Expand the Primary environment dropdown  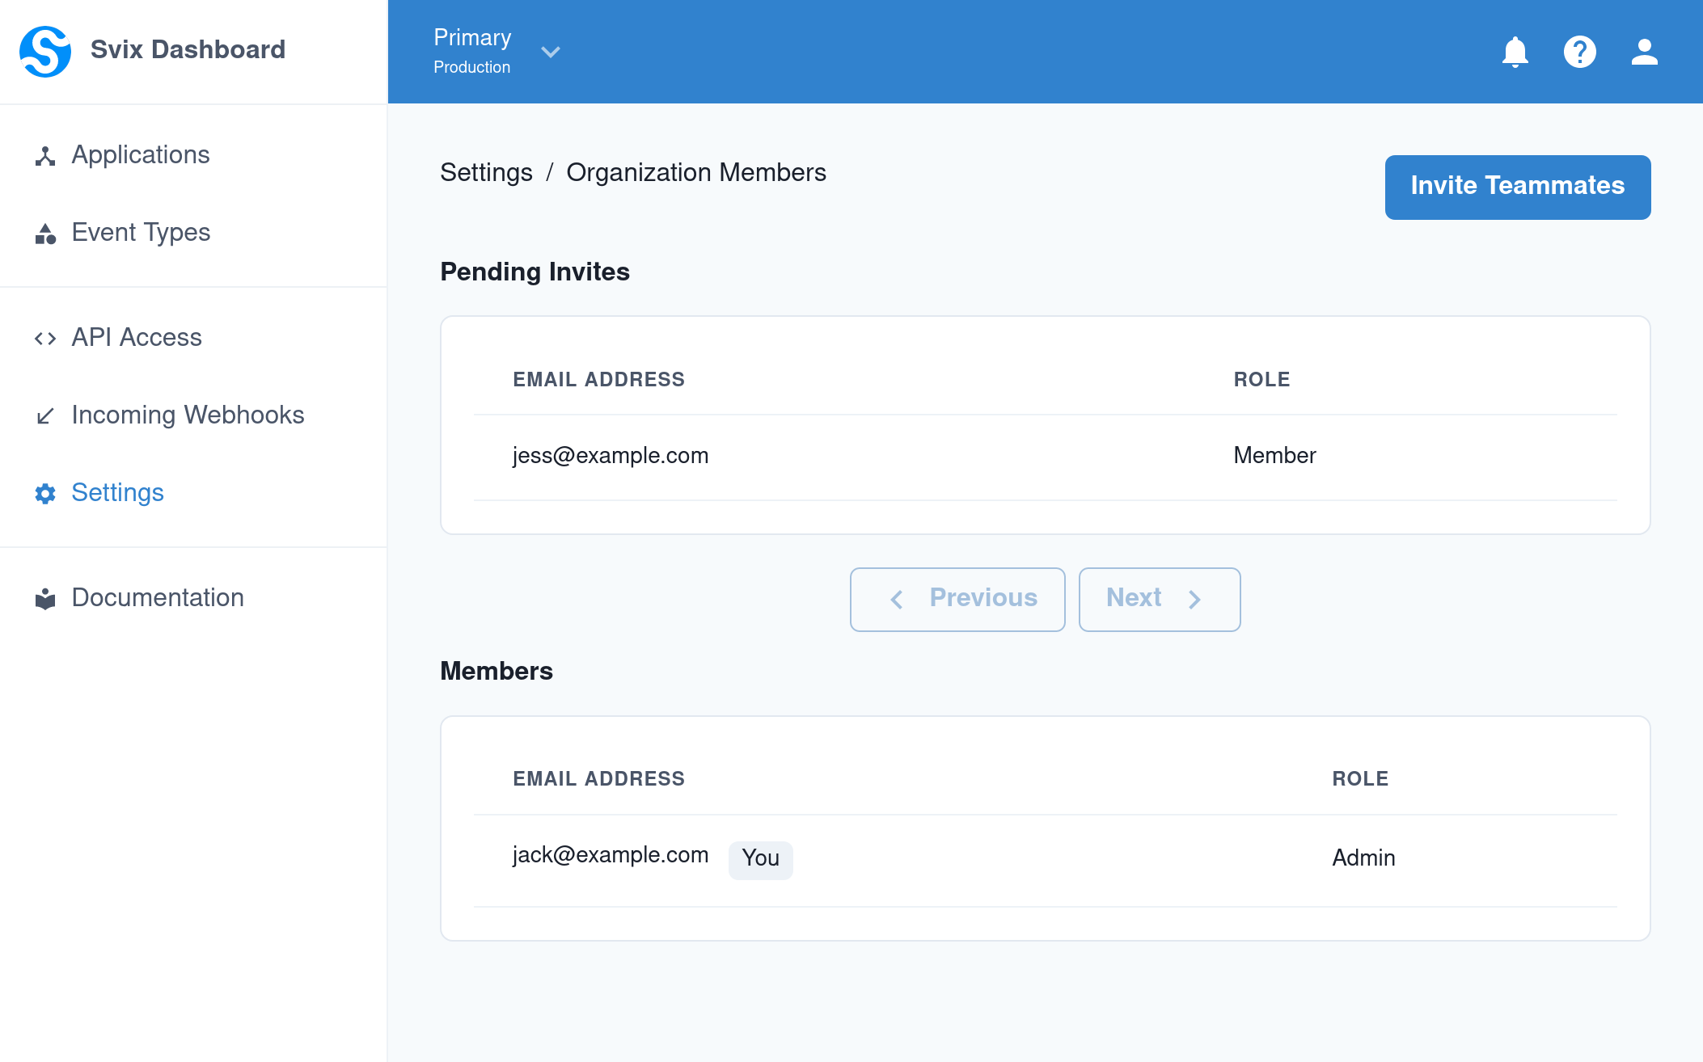pos(472,50)
